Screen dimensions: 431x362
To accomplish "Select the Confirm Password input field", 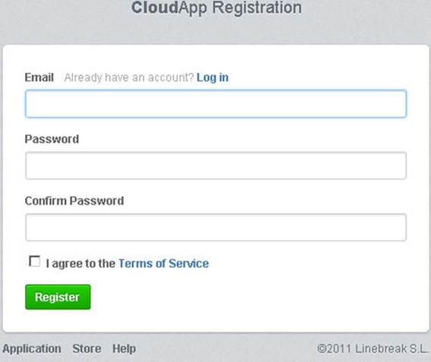I will [x=216, y=227].
